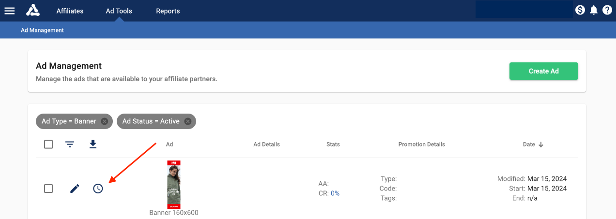The image size is (616, 219).
Task: Remove the Ad Type = Banner filter
Action: point(104,121)
